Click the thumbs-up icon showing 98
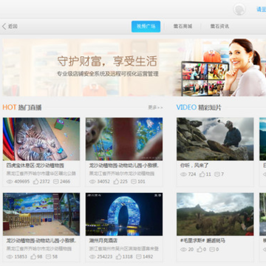The height and width of the screenshot is (266, 266). click(33, 256)
